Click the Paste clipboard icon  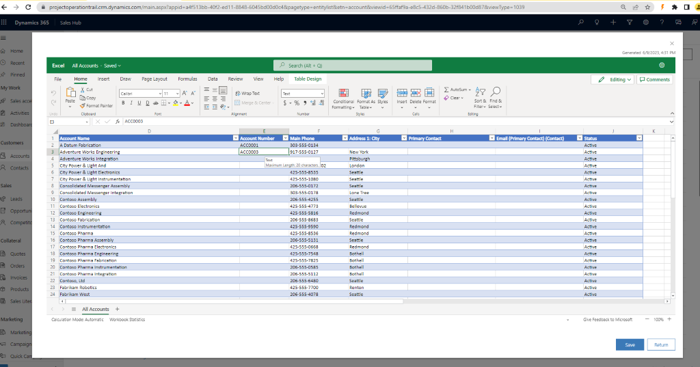pos(70,93)
